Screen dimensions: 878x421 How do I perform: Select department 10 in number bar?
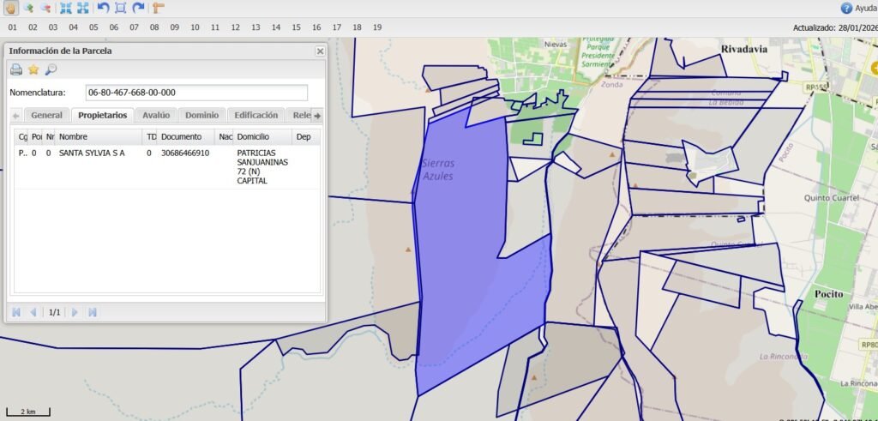[195, 27]
